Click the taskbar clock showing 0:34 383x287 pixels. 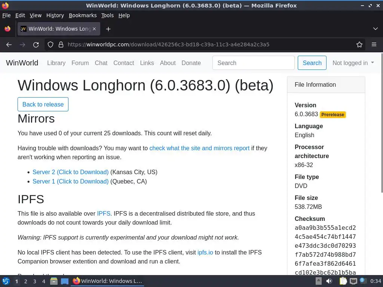[x=376, y=281]
